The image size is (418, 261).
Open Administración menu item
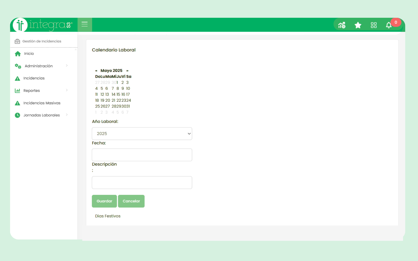(x=39, y=66)
